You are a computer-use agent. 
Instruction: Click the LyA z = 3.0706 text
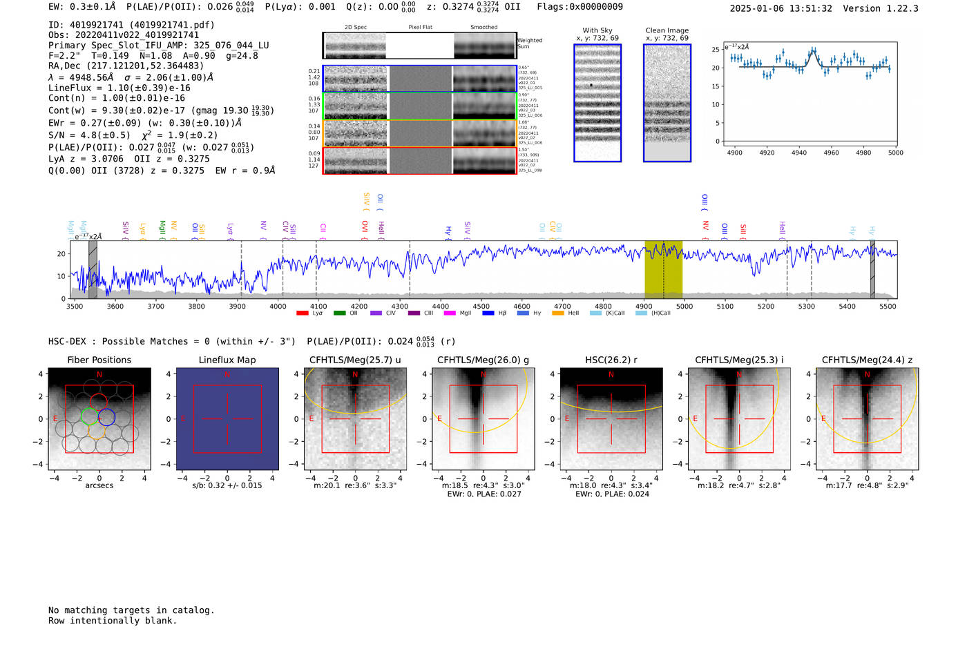click(x=86, y=159)
